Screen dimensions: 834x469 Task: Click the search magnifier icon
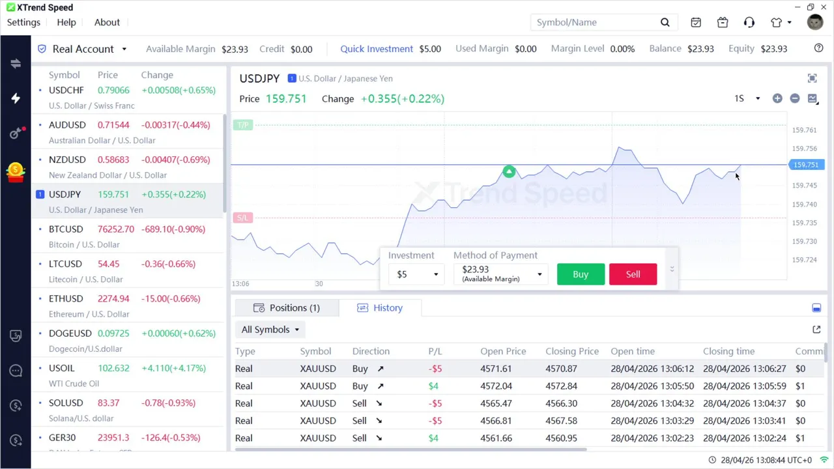click(665, 23)
